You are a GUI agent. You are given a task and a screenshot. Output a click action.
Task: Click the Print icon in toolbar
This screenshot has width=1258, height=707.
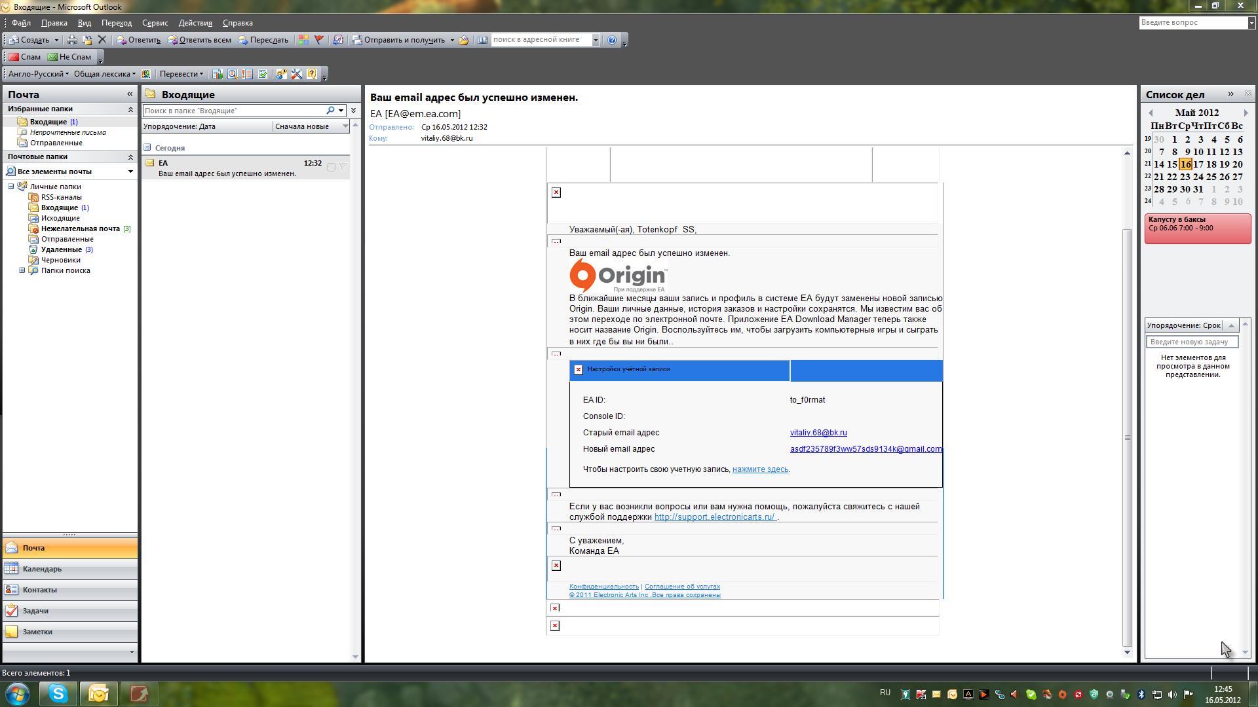[72, 40]
